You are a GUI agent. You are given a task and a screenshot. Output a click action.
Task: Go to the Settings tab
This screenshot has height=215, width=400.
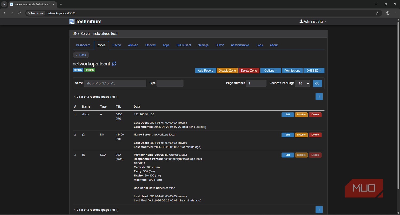(x=203, y=45)
